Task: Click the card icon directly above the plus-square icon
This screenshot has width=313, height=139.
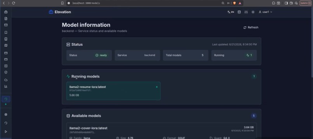Action: click(x=6, y=59)
